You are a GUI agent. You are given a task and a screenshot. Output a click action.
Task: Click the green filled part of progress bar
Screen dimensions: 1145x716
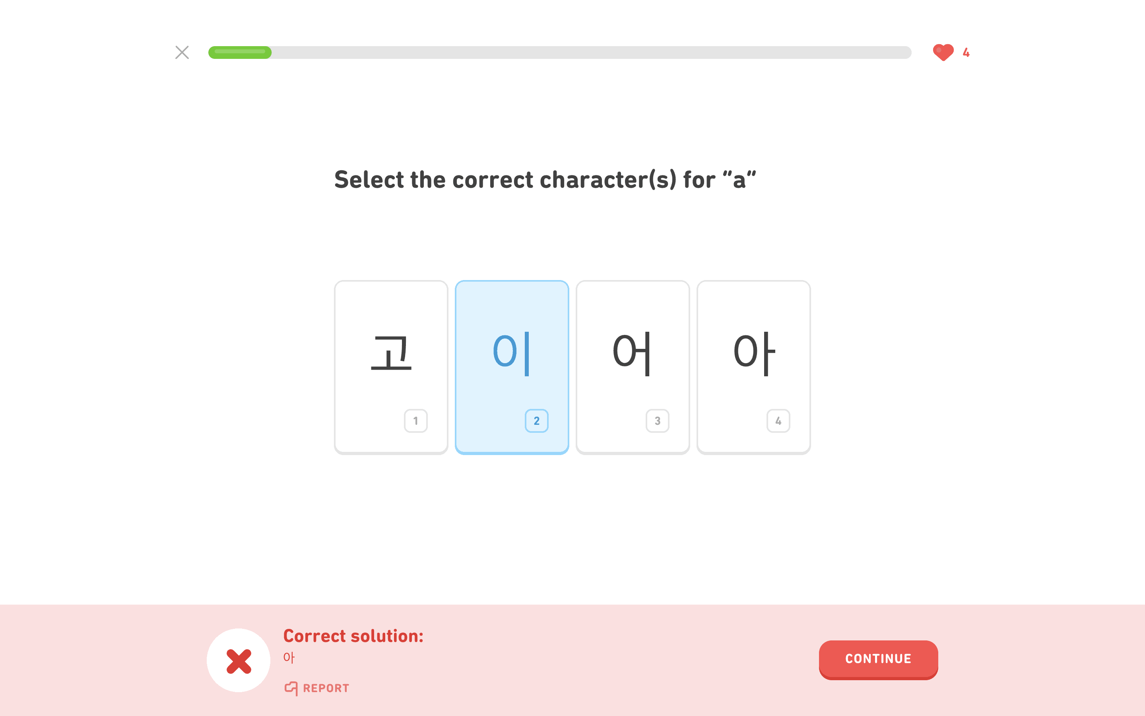coord(240,52)
